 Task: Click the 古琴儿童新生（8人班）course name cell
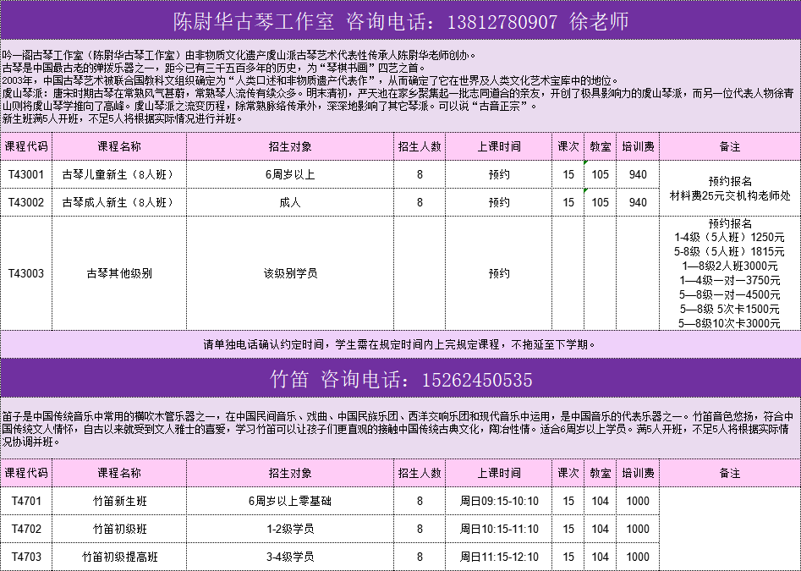[118, 175]
